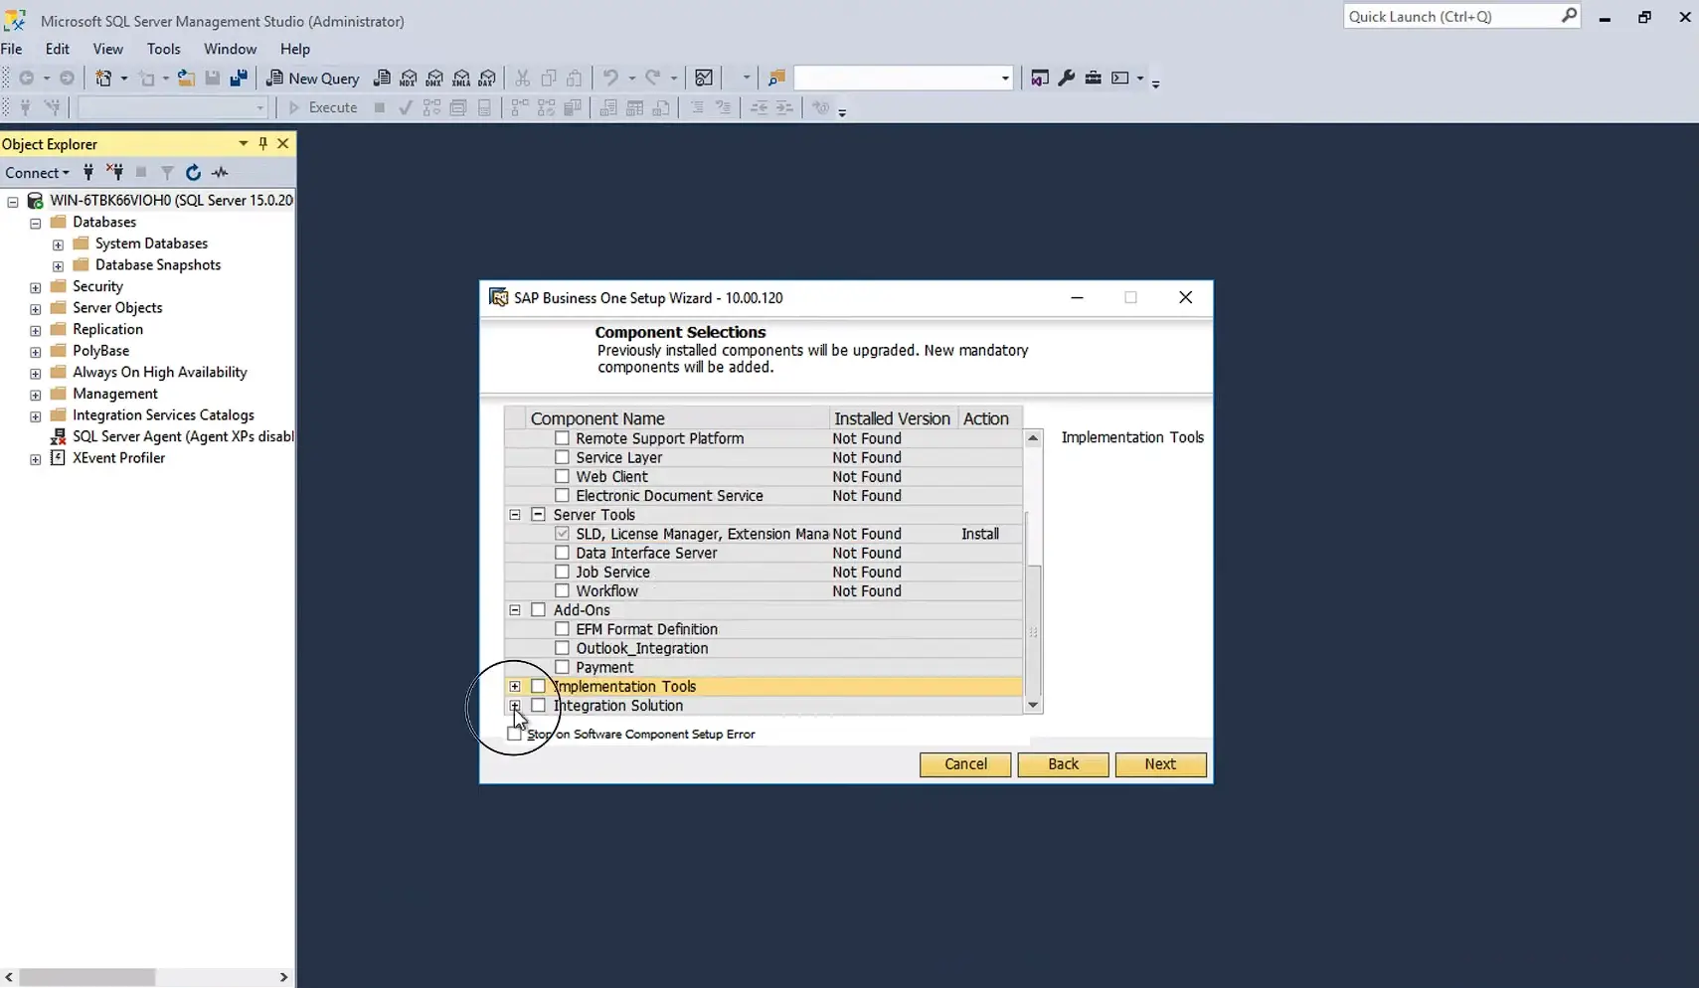Screen dimensions: 1699x988
Task: Open the Find combo box dropdown
Action: (x=1005, y=78)
